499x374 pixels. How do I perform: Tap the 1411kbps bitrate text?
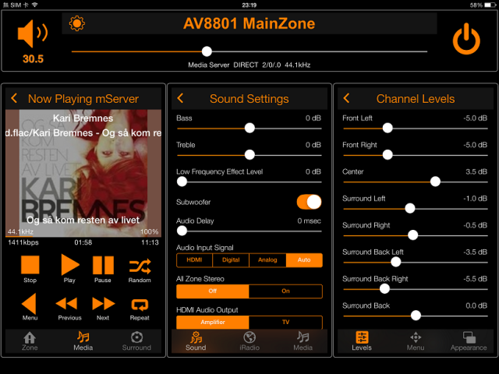coord(23,242)
